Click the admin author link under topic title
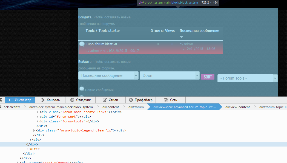287x163 pixels. pyautogui.click(x=95, y=50)
